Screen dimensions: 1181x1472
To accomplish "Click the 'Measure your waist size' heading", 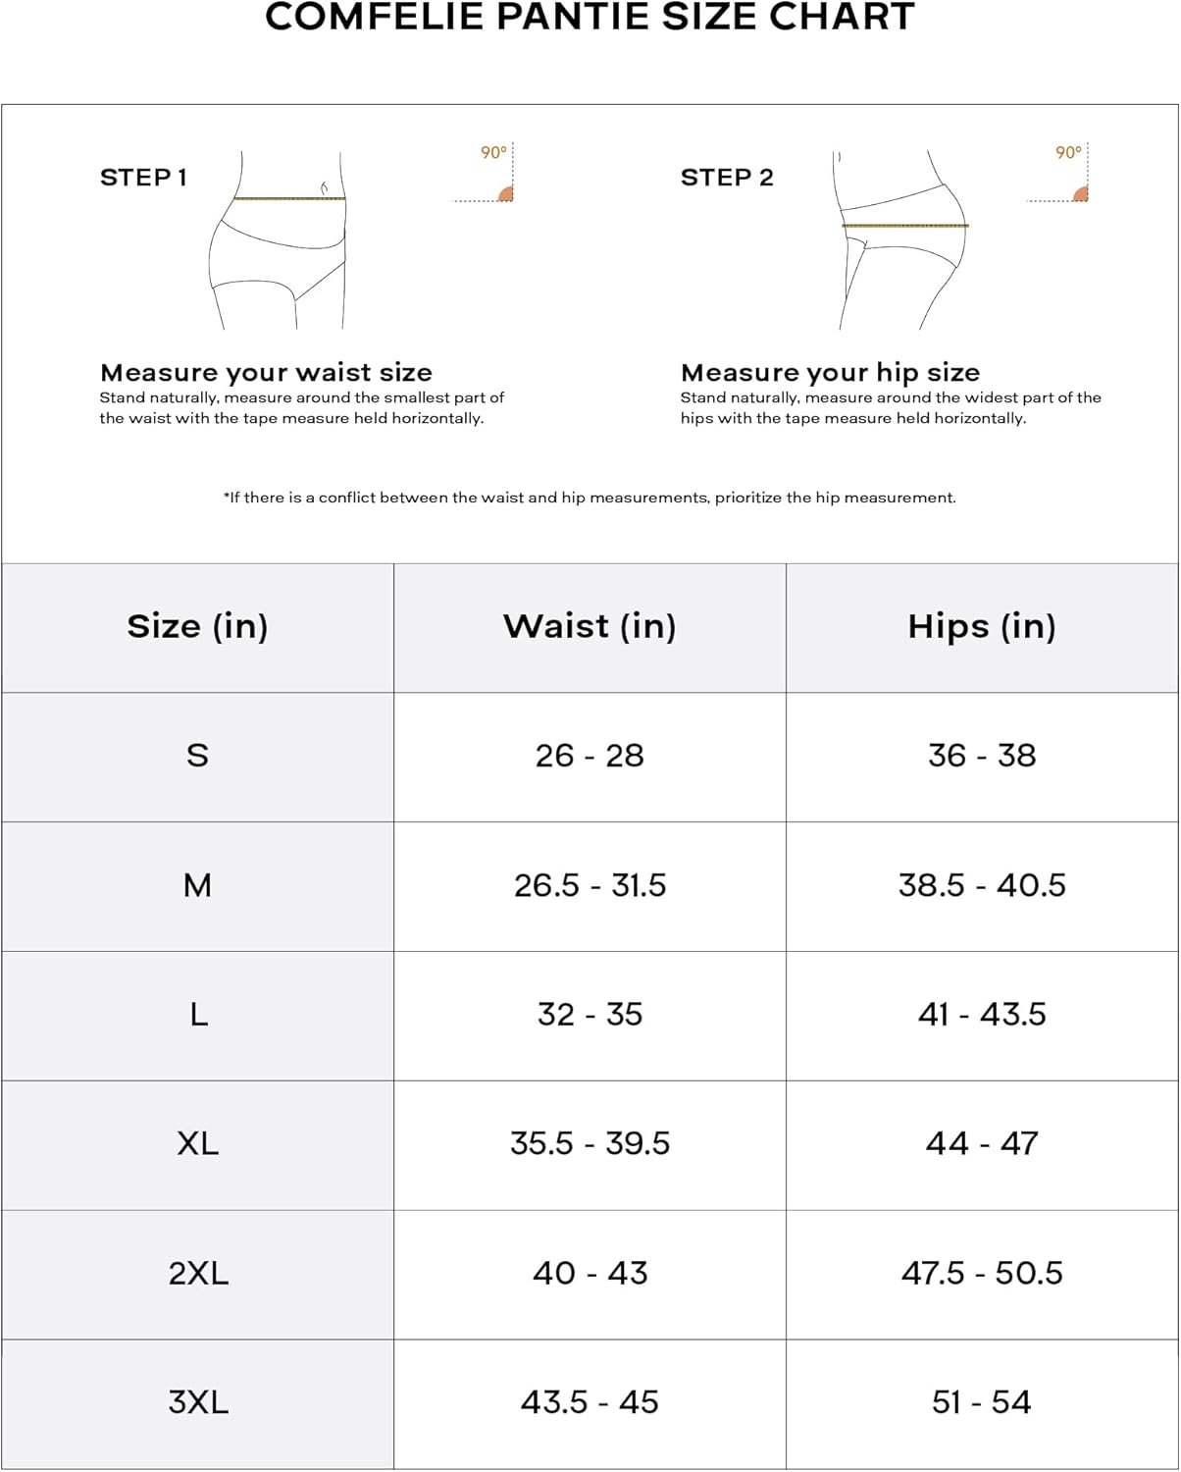I will point(266,373).
